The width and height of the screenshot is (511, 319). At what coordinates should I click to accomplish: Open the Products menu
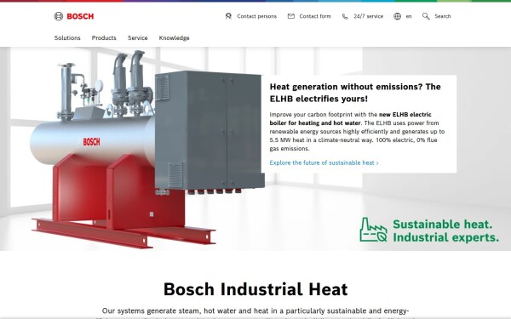104,37
